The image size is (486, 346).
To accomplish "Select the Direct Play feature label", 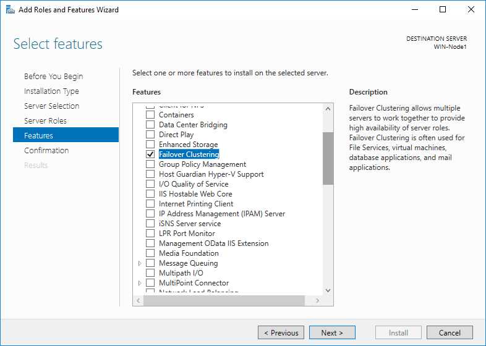I will pyautogui.click(x=176, y=135).
